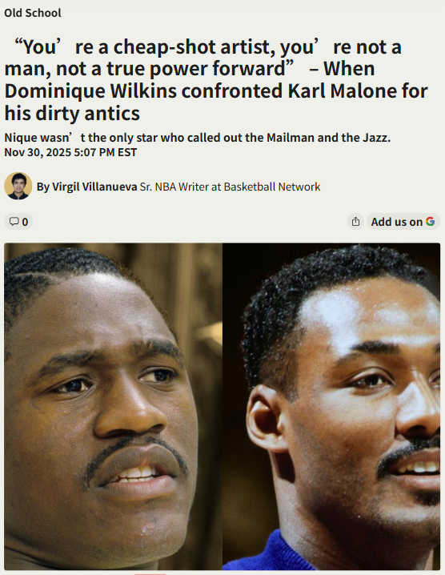The height and width of the screenshot is (575, 445).
Task: Open Virgil Villanueva's author page
Action: pos(94,187)
